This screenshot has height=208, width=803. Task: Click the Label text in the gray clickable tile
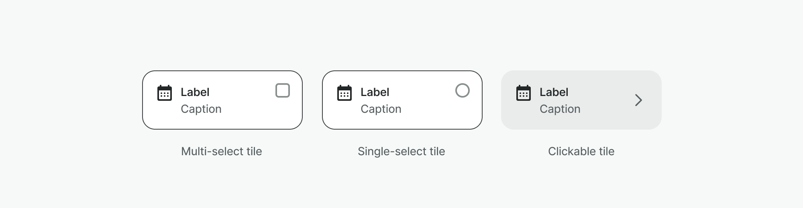(554, 92)
